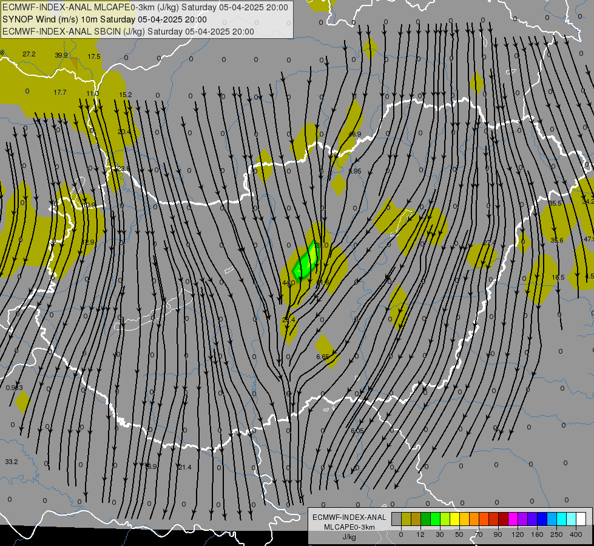Click the 16.5 value on the map
Image resolution: width=594 pixels, height=546 pixels.
558,277
